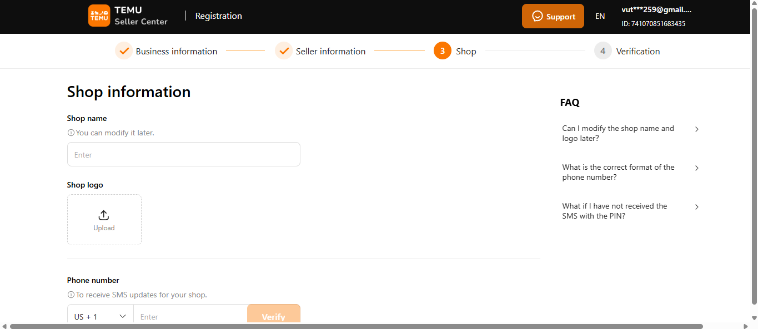Screen dimensions: 758x329
Task: Select the Registration menu item
Action: (218, 16)
